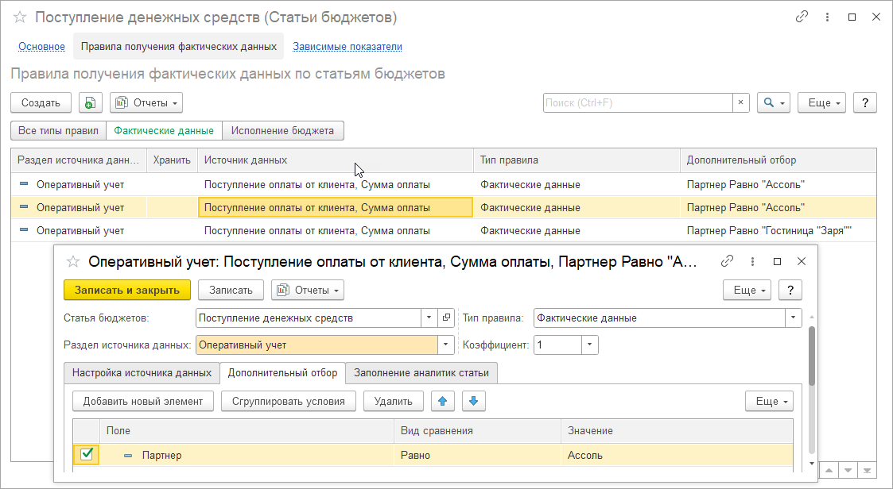The width and height of the screenshot is (893, 489).
Task: Clear the search field with the X icon
Action: point(741,103)
